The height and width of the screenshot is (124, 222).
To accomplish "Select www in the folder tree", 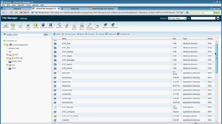I will coord(14,68).
